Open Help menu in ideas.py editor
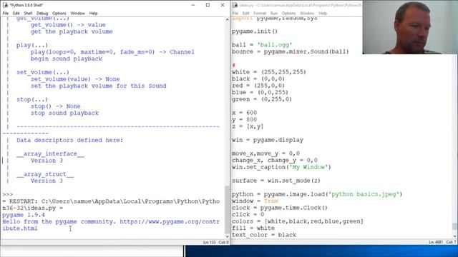 coord(323,14)
